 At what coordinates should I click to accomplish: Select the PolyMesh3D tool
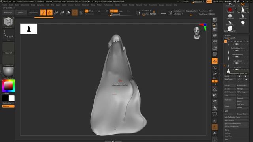coord(230,5)
